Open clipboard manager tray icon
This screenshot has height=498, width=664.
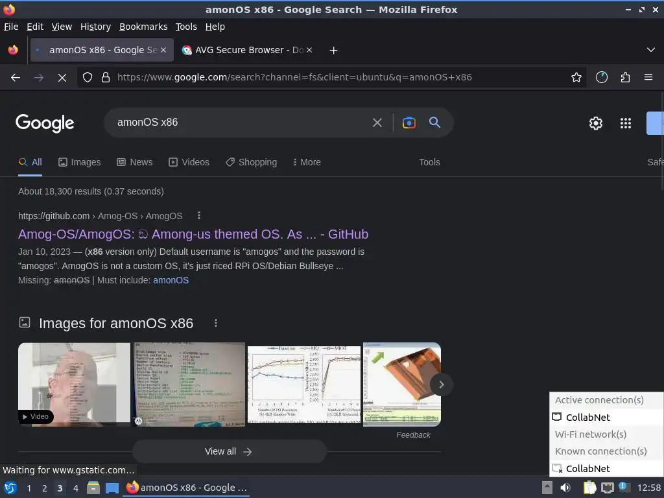tap(589, 488)
